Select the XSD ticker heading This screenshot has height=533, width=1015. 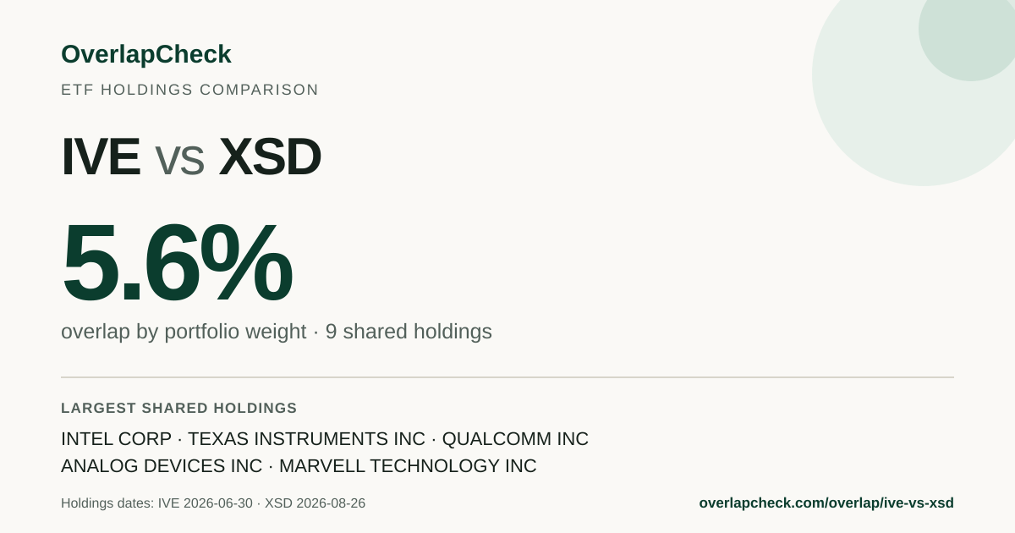click(x=270, y=157)
